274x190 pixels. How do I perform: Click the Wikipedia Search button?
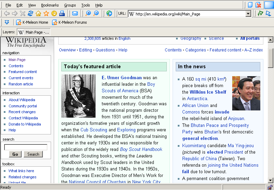pyautogui.click(x=33, y=154)
